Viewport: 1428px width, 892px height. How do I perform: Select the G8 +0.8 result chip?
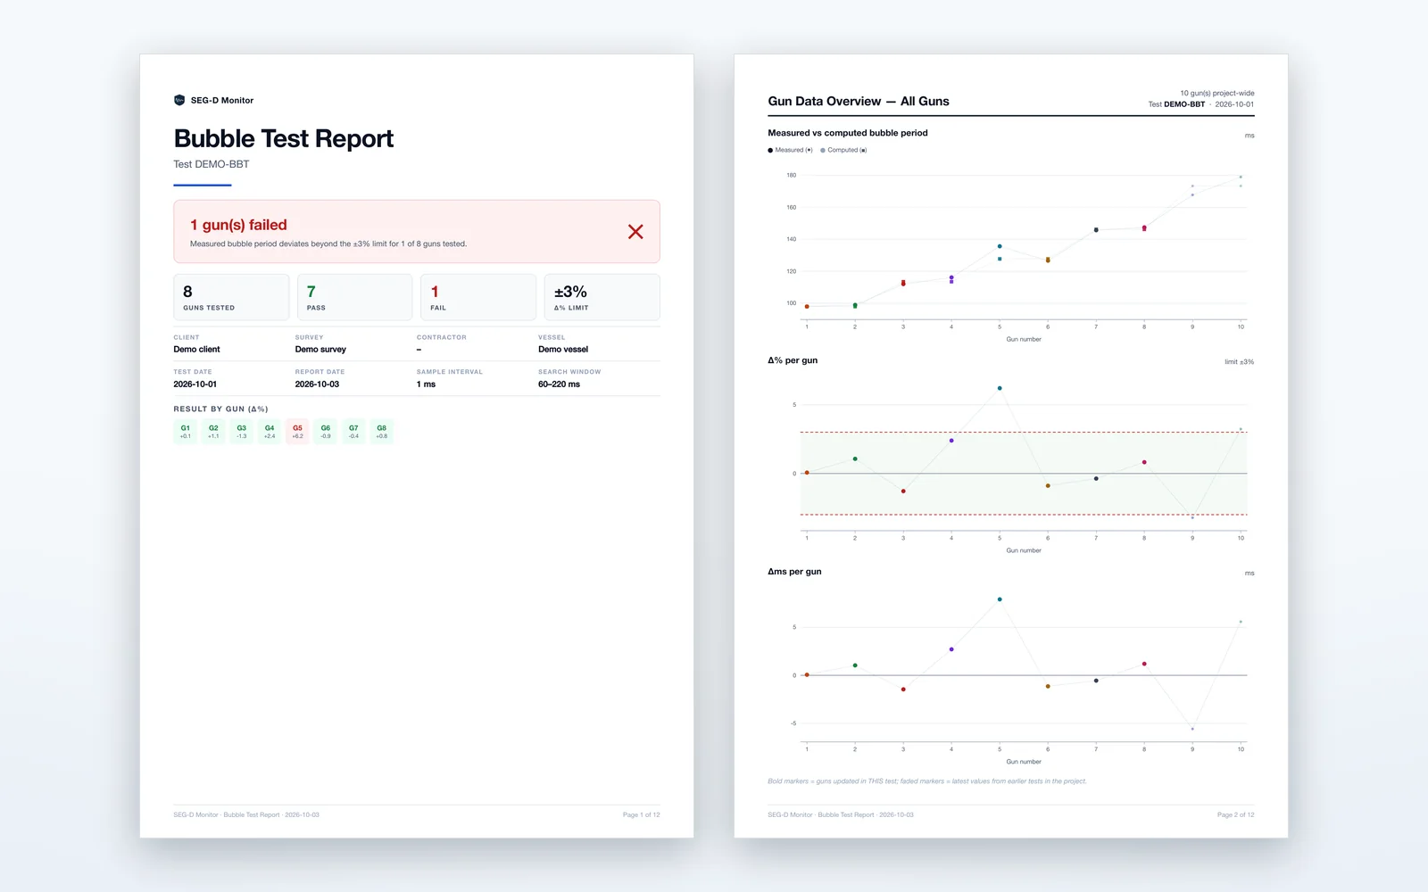click(x=382, y=432)
